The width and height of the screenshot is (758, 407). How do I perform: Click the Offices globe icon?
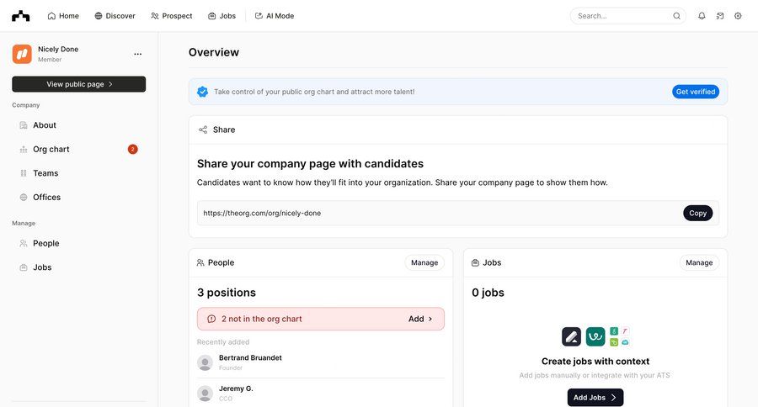[x=24, y=198]
